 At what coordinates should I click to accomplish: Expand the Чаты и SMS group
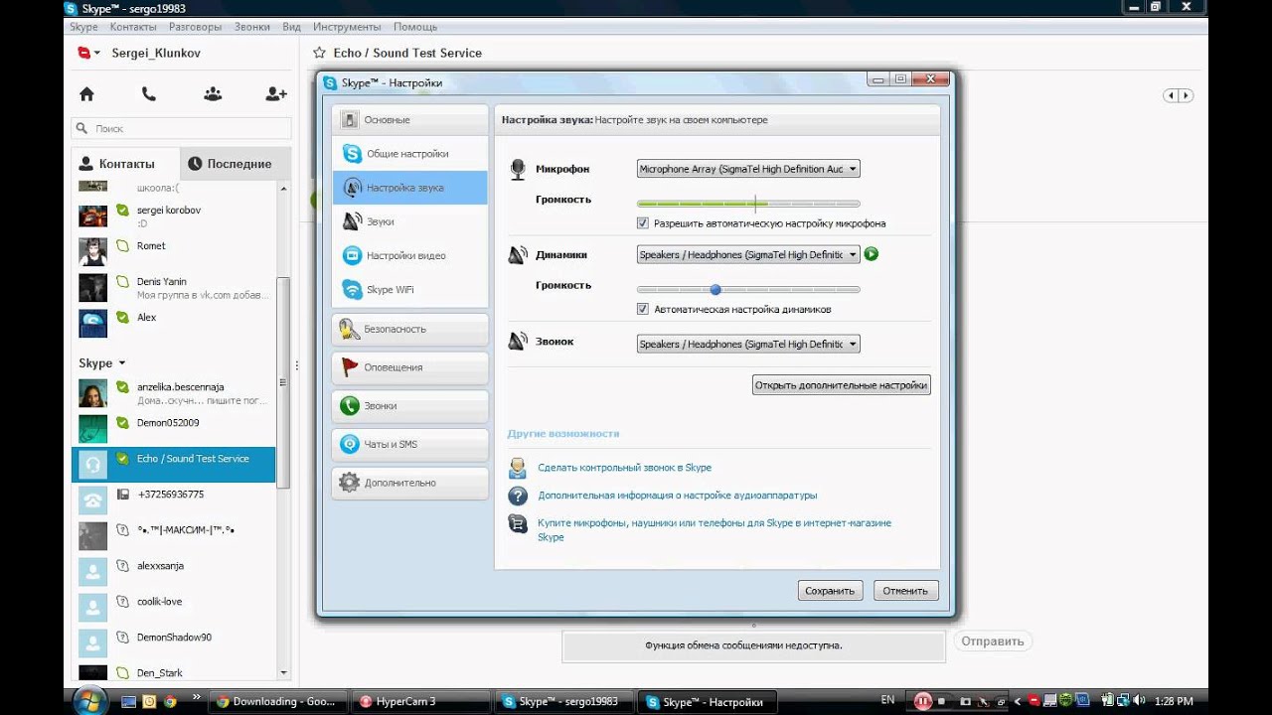[x=409, y=444]
